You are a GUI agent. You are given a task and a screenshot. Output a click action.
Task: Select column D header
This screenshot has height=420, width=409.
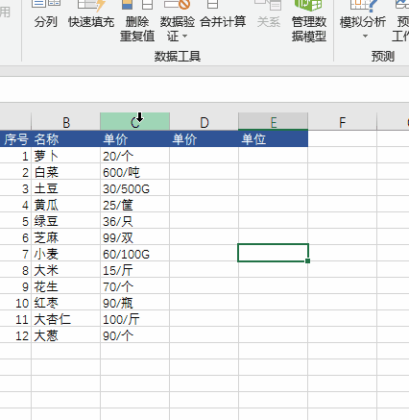coord(204,121)
